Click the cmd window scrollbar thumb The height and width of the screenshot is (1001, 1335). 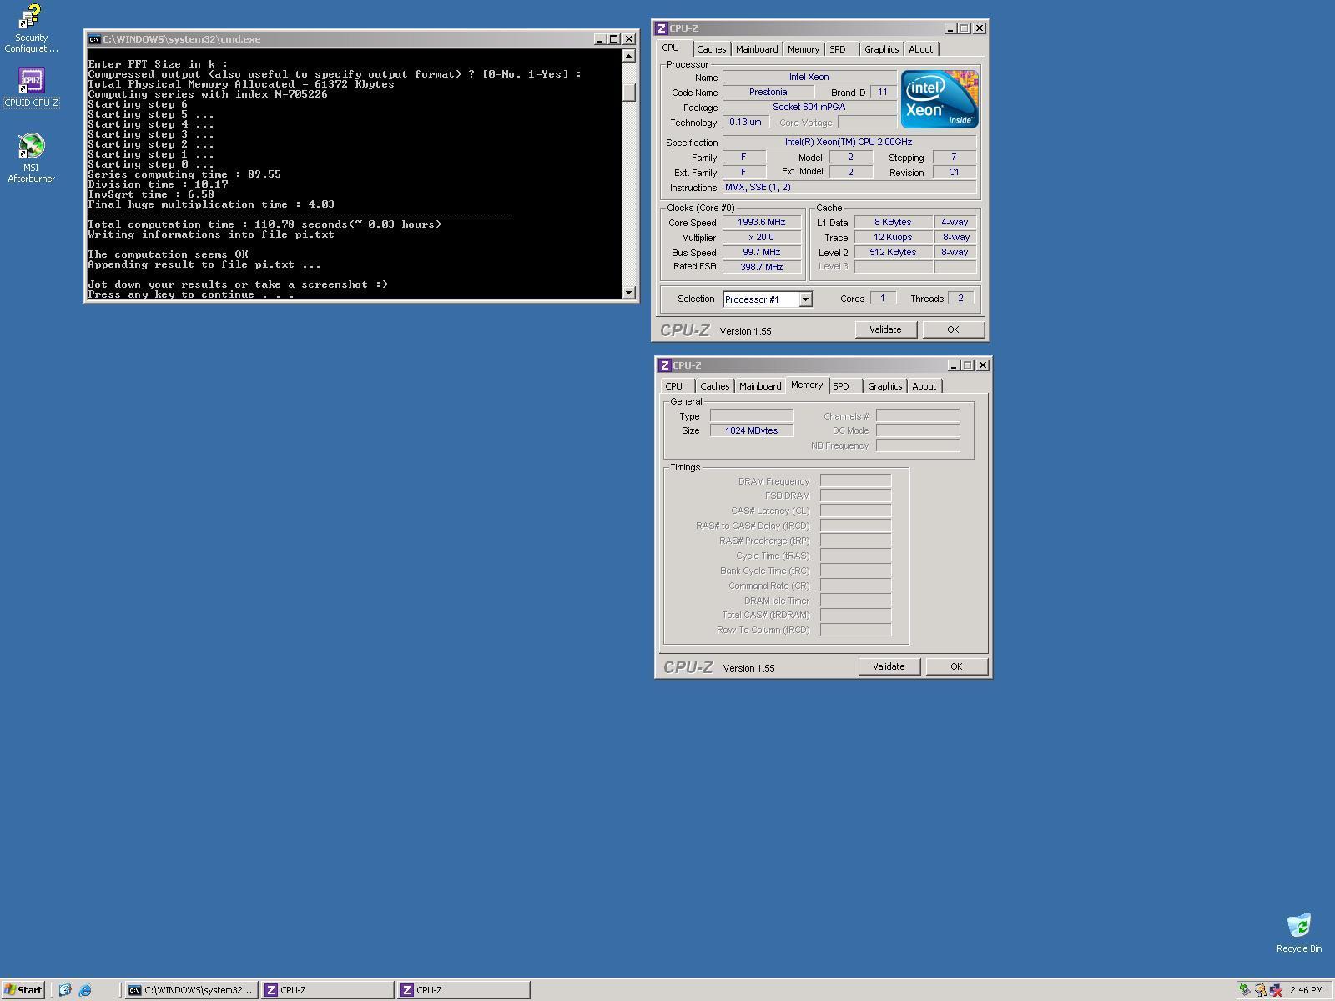tap(629, 93)
